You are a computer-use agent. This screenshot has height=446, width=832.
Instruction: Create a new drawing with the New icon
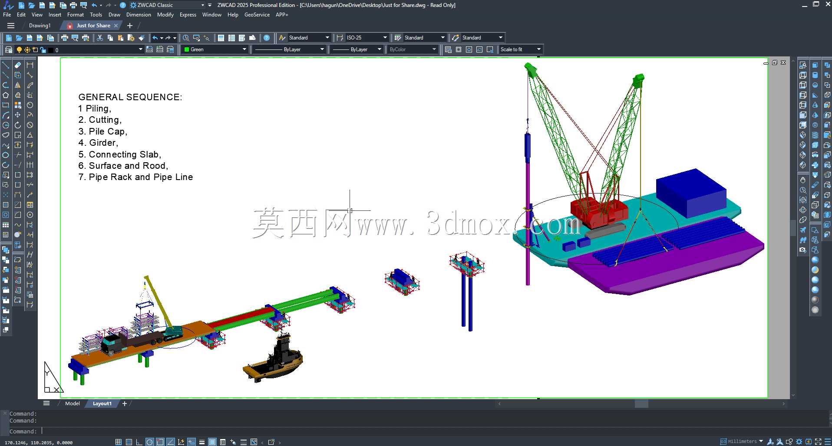tap(9, 38)
